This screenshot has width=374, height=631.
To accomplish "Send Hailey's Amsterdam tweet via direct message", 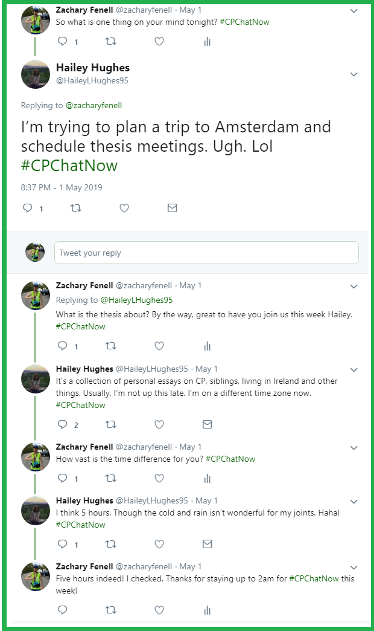I will tap(172, 208).
